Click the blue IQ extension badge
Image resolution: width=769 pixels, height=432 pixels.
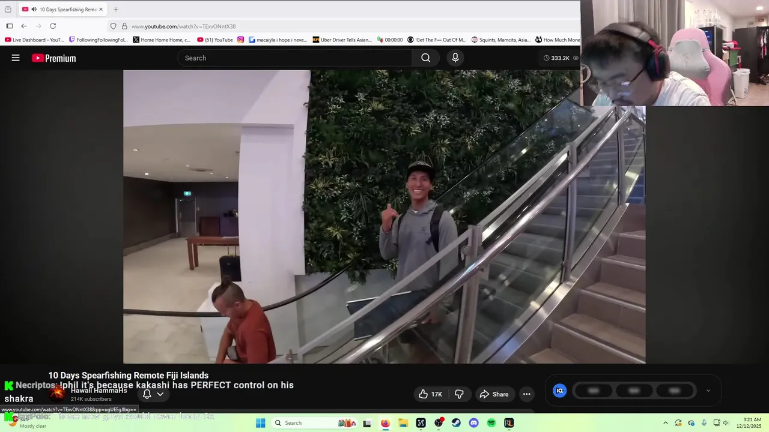(559, 391)
